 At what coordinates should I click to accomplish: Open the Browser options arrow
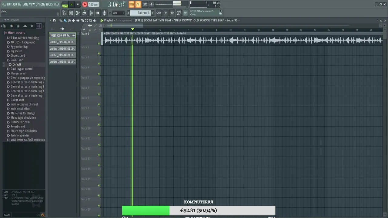[2, 20]
